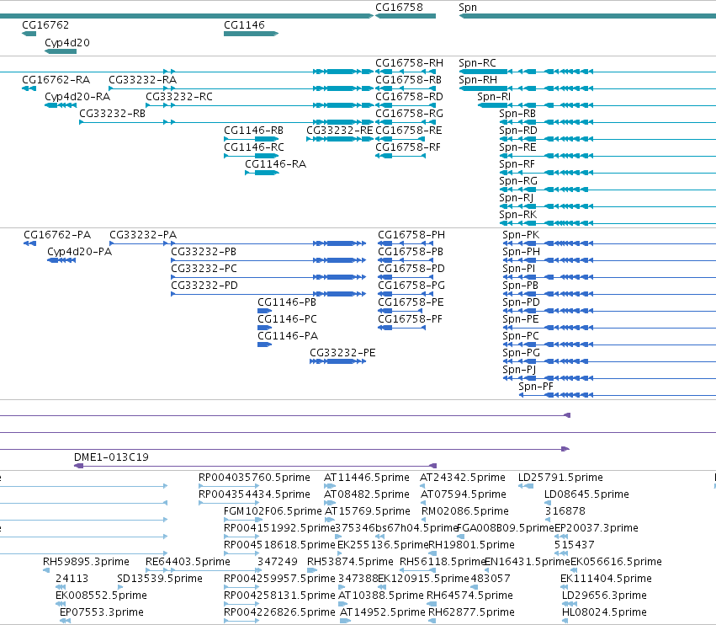This screenshot has height=625, width=716.
Task: Select the CG16758 gene label
Action: (x=399, y=8)
